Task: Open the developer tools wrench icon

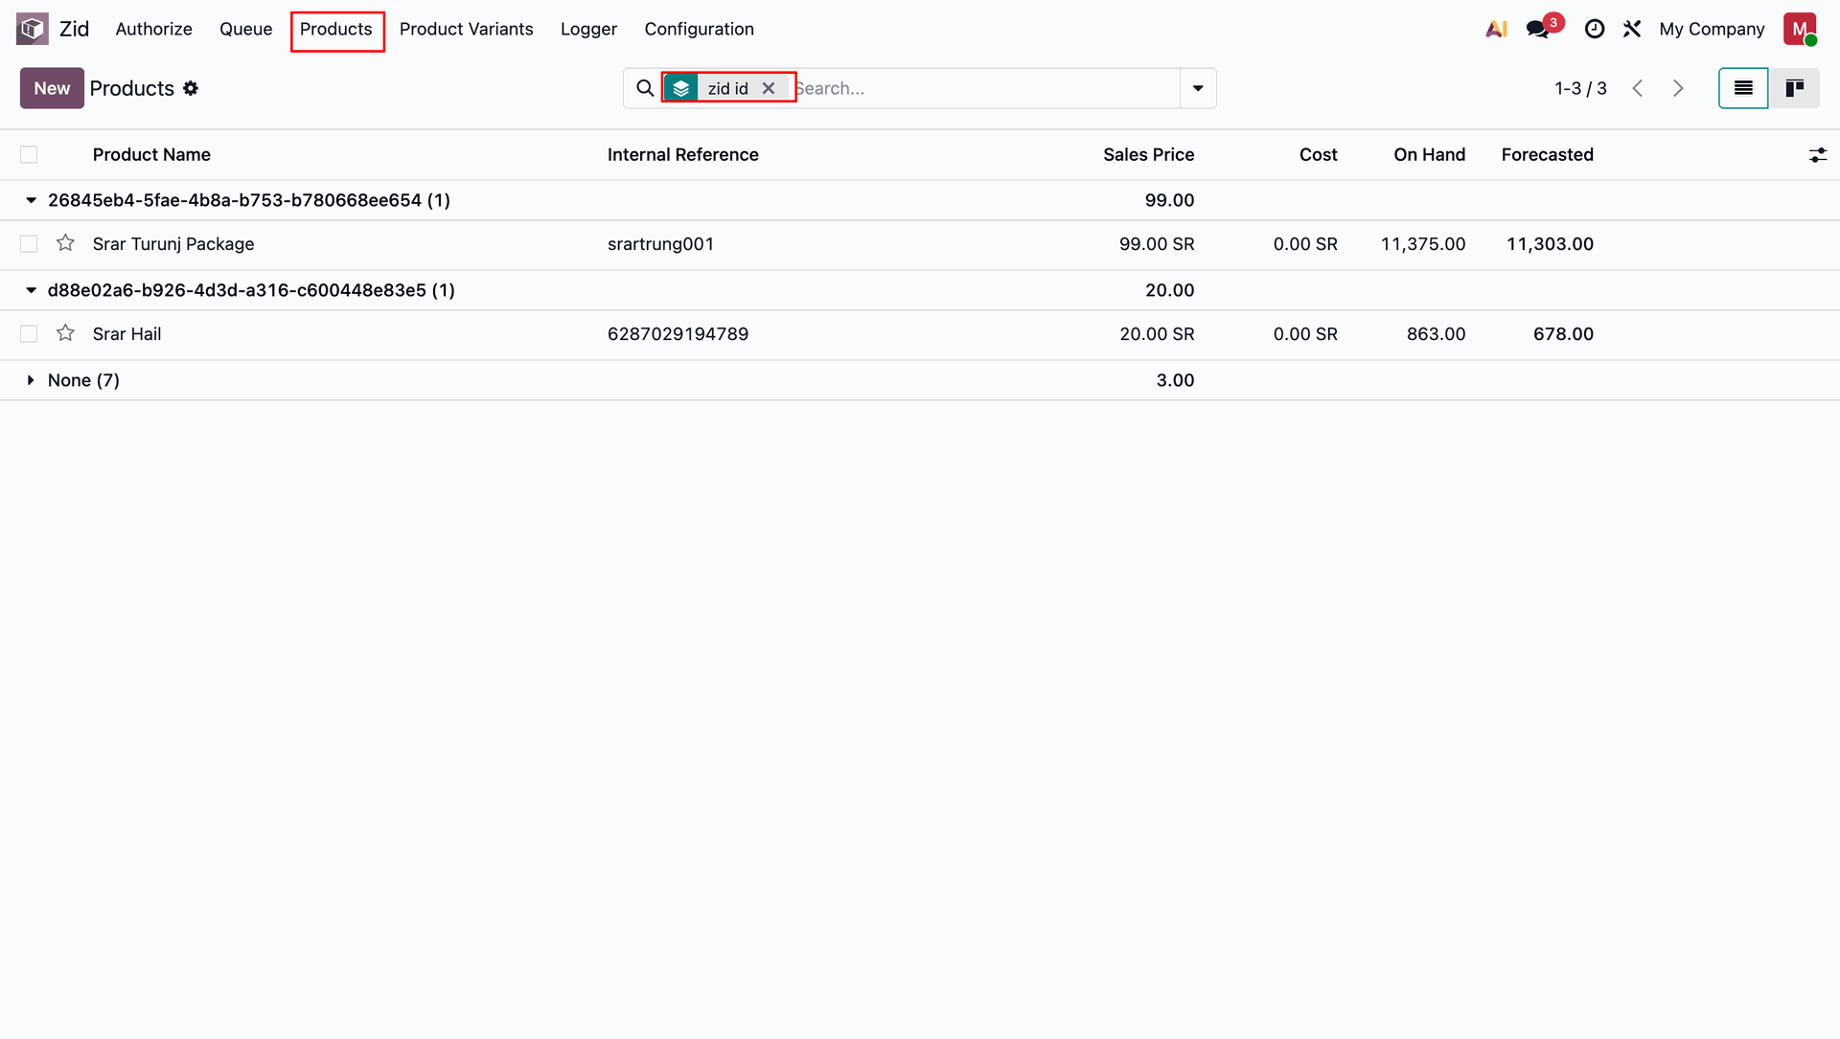Action: (x=1632, y=30)
